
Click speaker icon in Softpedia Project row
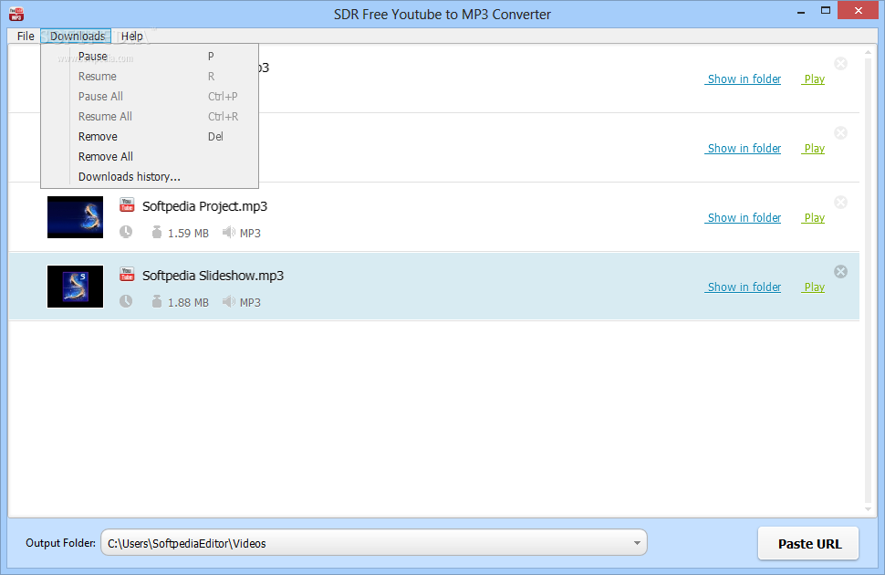coord(229,232)
